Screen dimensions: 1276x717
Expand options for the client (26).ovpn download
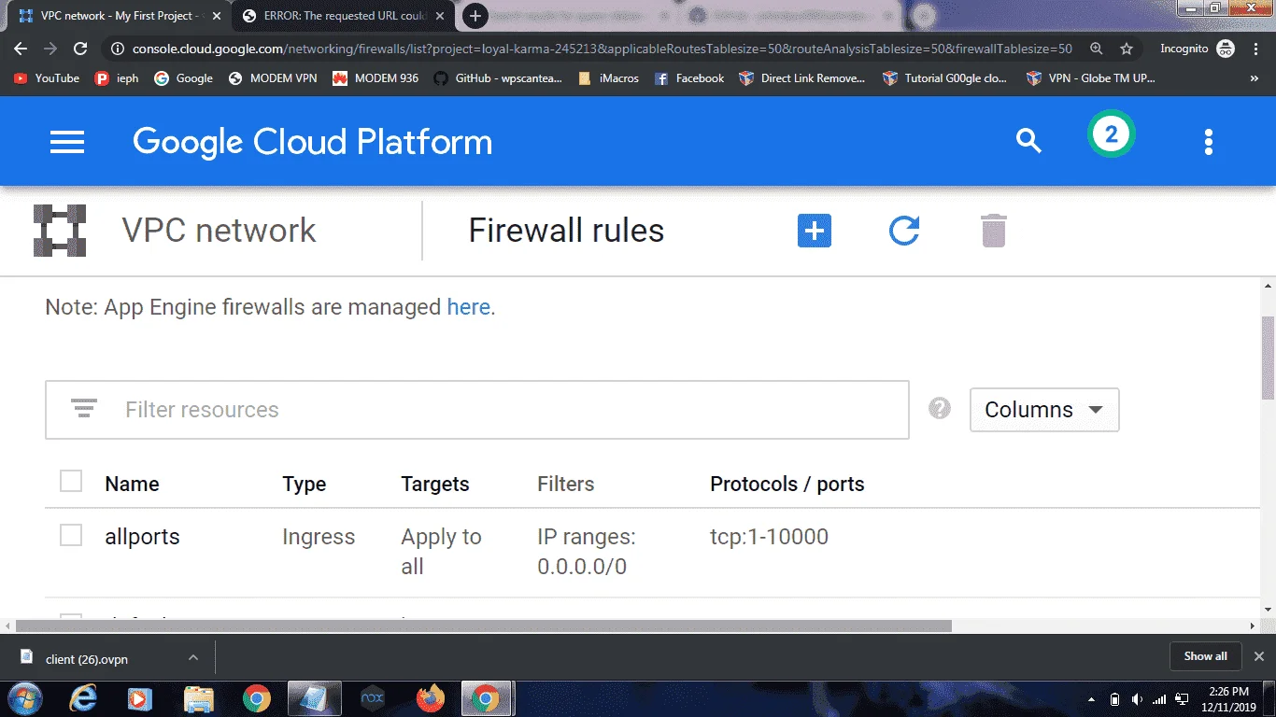(x=193, y=657)
